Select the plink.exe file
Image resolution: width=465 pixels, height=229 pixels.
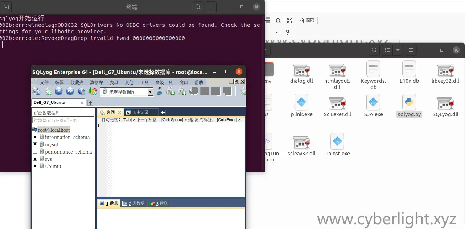(301, 106)
